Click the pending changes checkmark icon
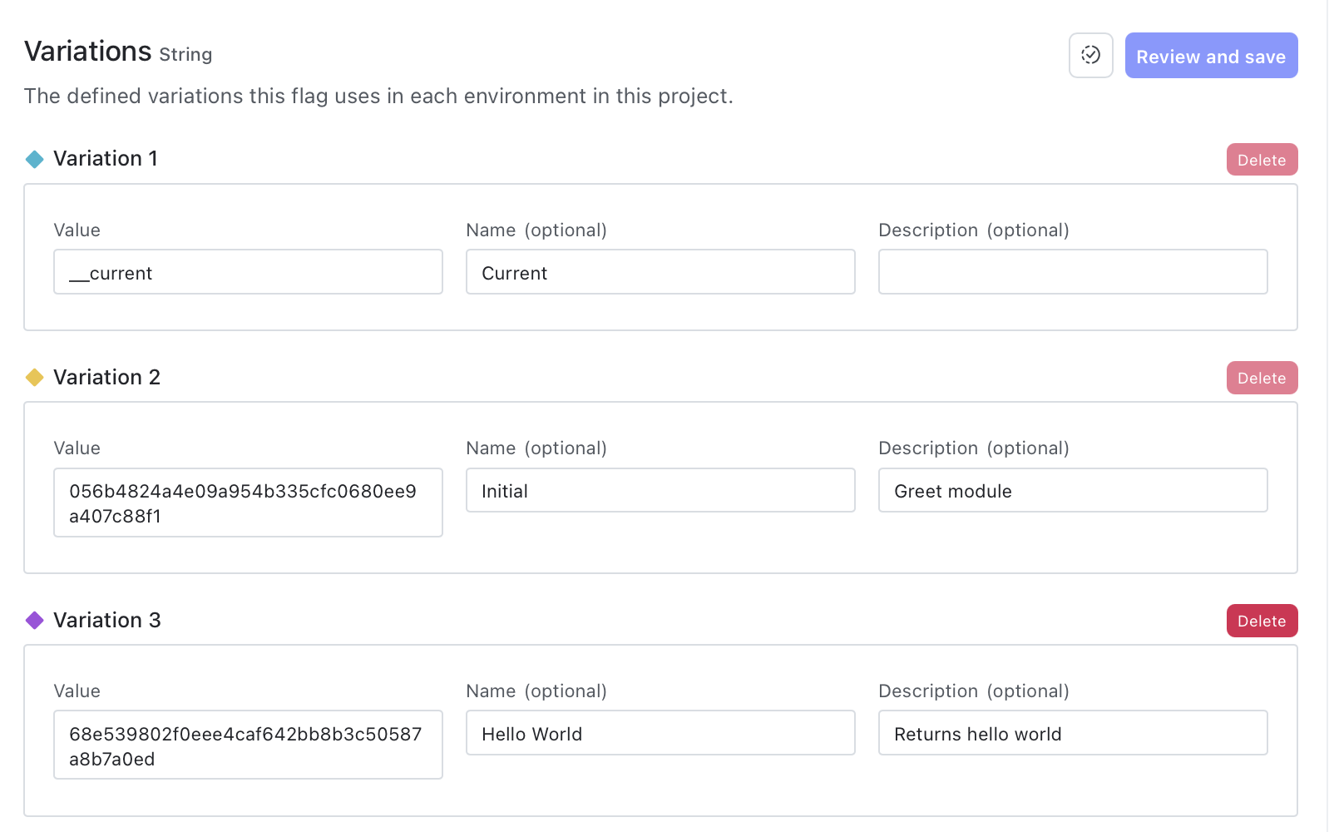This screenshot has width=1334, height=832. (1090, 56)
